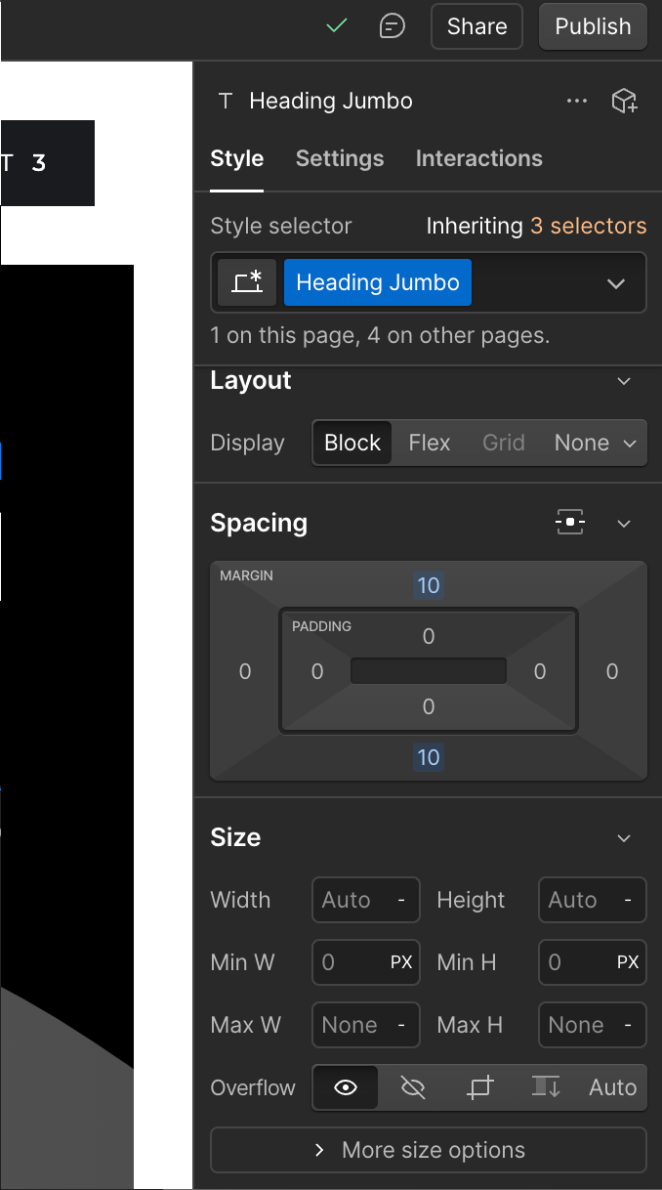Click the green saved checkmark icon

(337, 26)
